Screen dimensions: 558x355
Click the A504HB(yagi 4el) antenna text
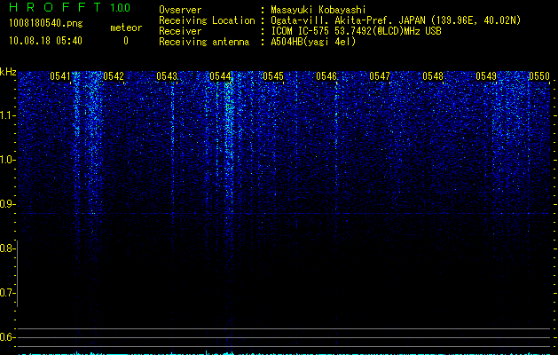(x=313, y=42)
